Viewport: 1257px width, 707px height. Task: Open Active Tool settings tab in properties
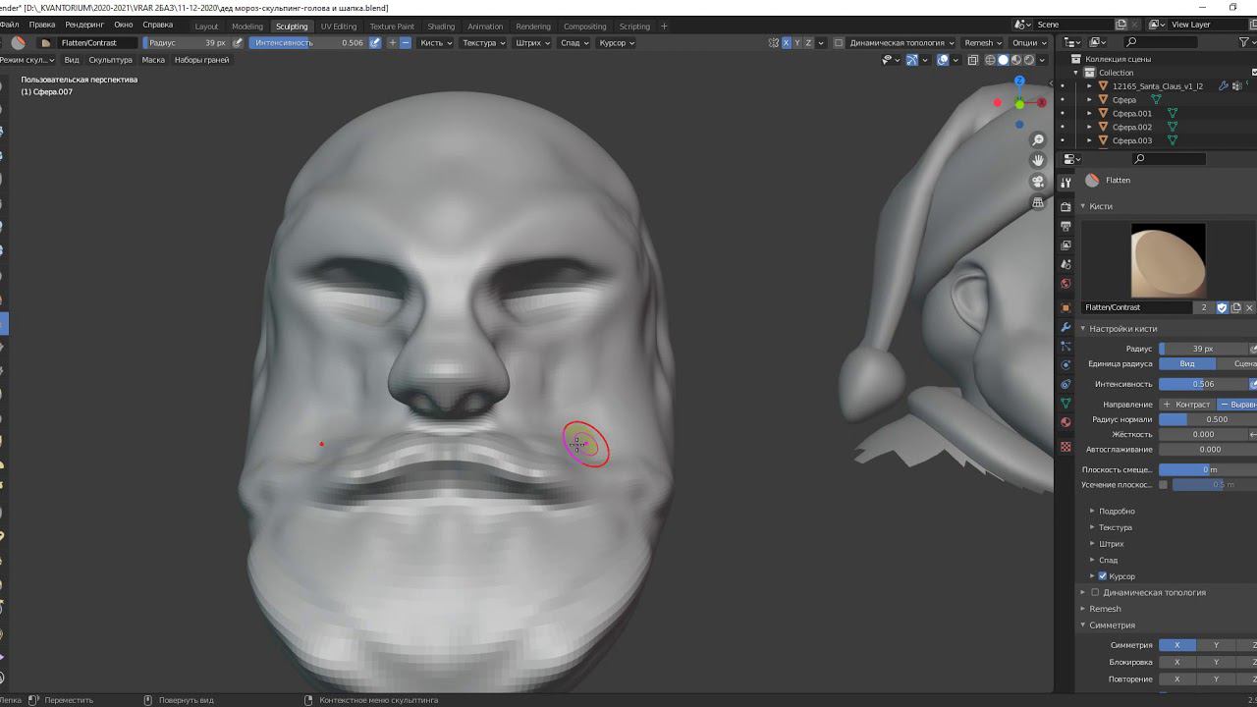point(1066,183)
